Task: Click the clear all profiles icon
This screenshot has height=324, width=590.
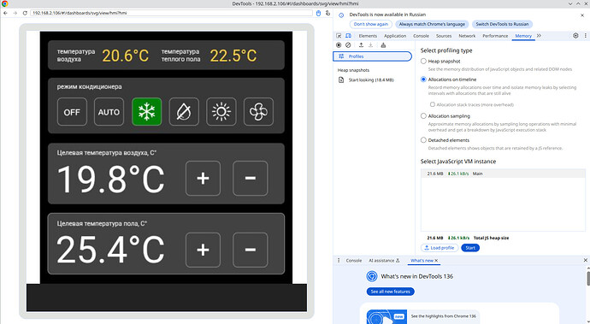Action: point(348,45)
